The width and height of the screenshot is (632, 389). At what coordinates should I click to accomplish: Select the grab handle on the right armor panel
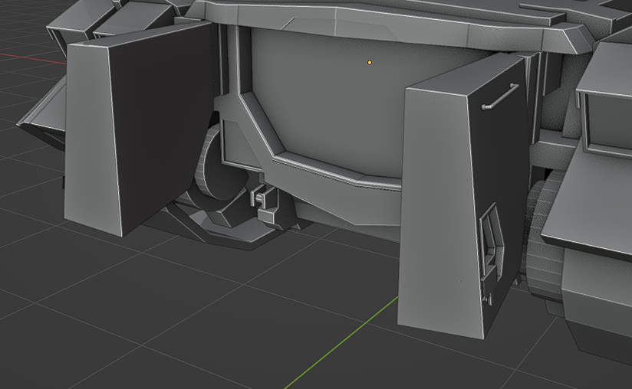tap(500, 96)
